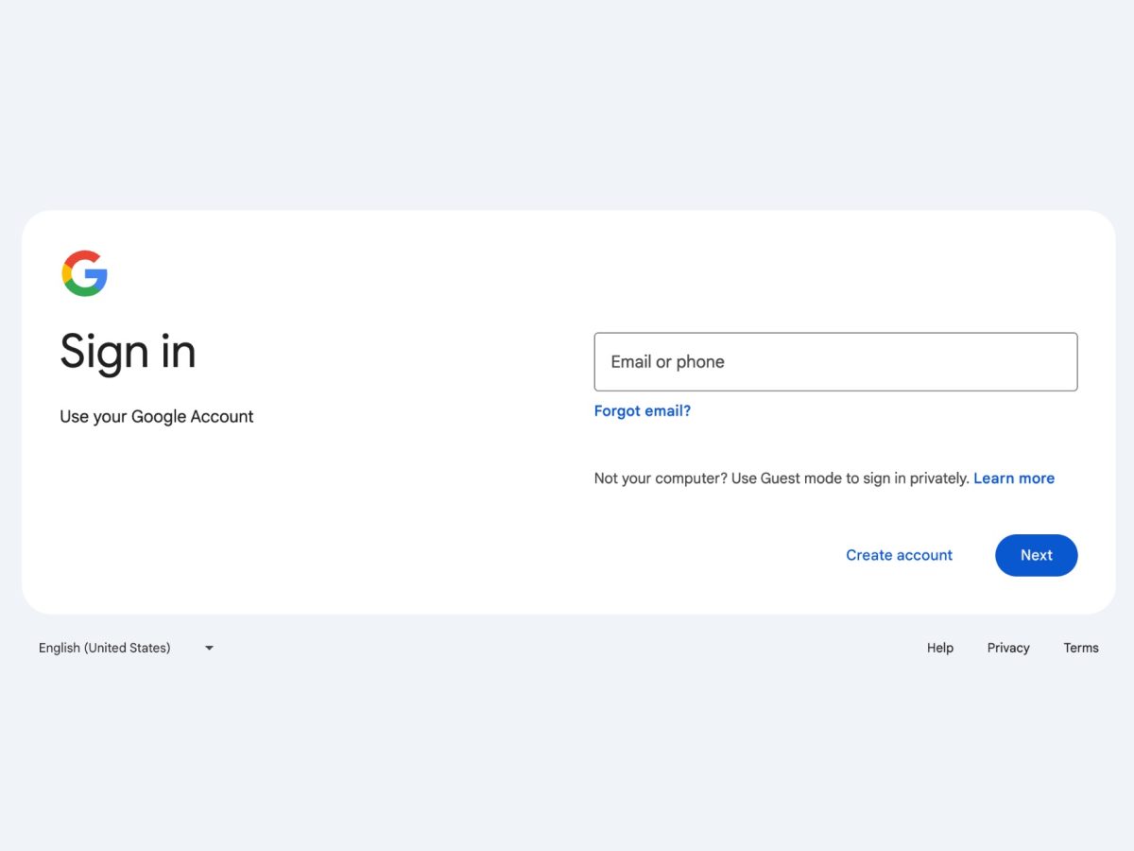Open the Privacy footer link
Image resolution: width=1134 pixels, height=851 pixels.
coord(1008,648)
